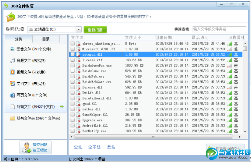This screenshot has width=251, height=162.
Task: Tick the BoxNotify.exe checkbox
Action: pos(73,131)
